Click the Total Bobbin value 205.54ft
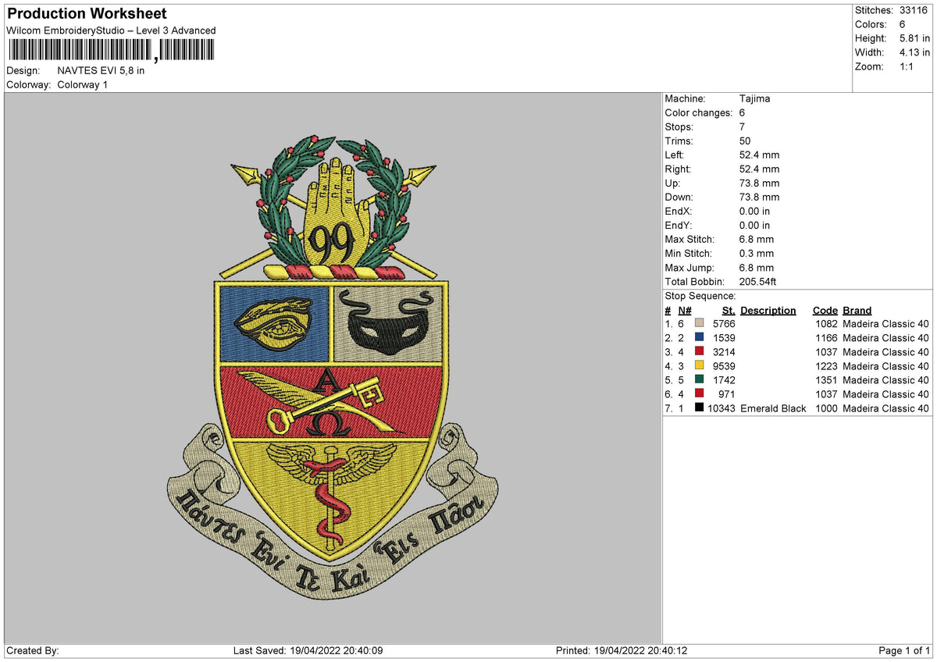This screenshot has width=937, height=662. coord(758,281)
